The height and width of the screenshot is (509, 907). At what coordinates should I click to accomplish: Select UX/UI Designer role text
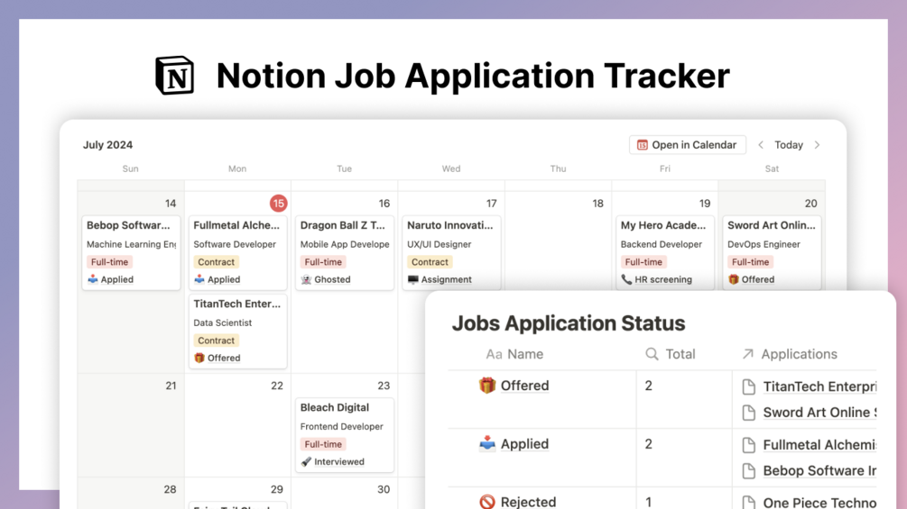coord(439,244)
